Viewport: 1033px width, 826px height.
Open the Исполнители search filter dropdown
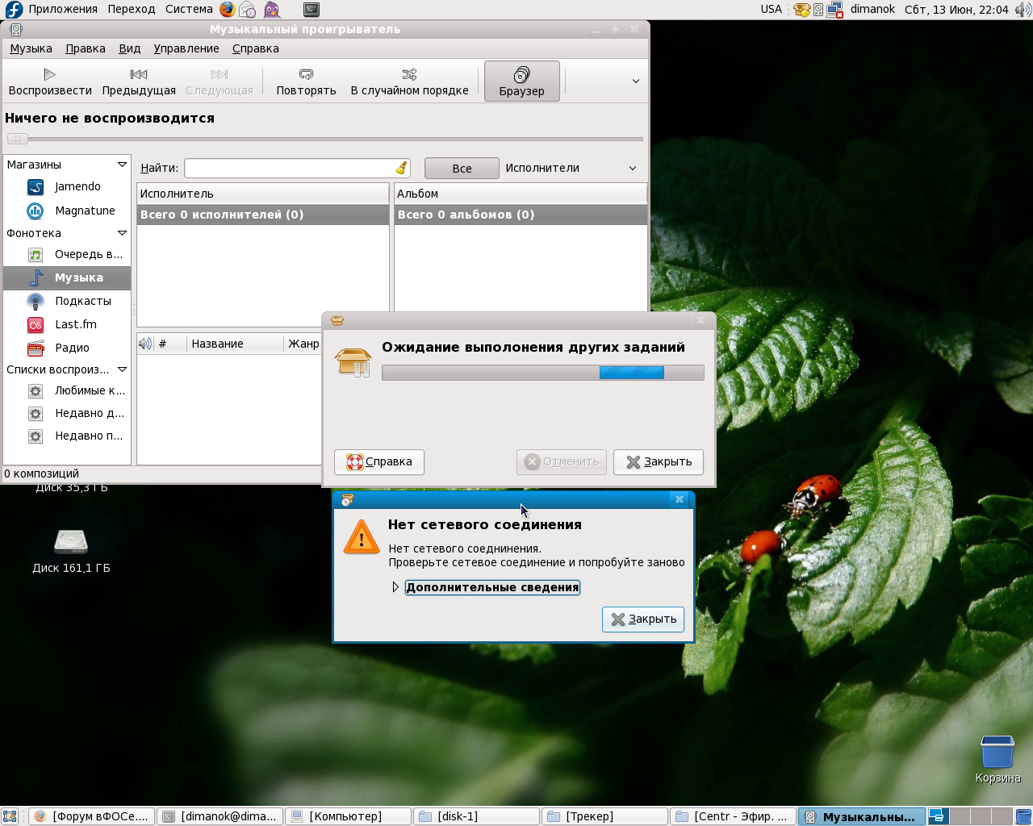(x=571, y=168)
